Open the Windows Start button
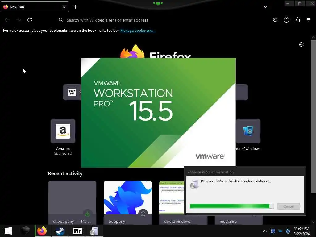This screenshot has width=316, height=237. tap(8, 231)
